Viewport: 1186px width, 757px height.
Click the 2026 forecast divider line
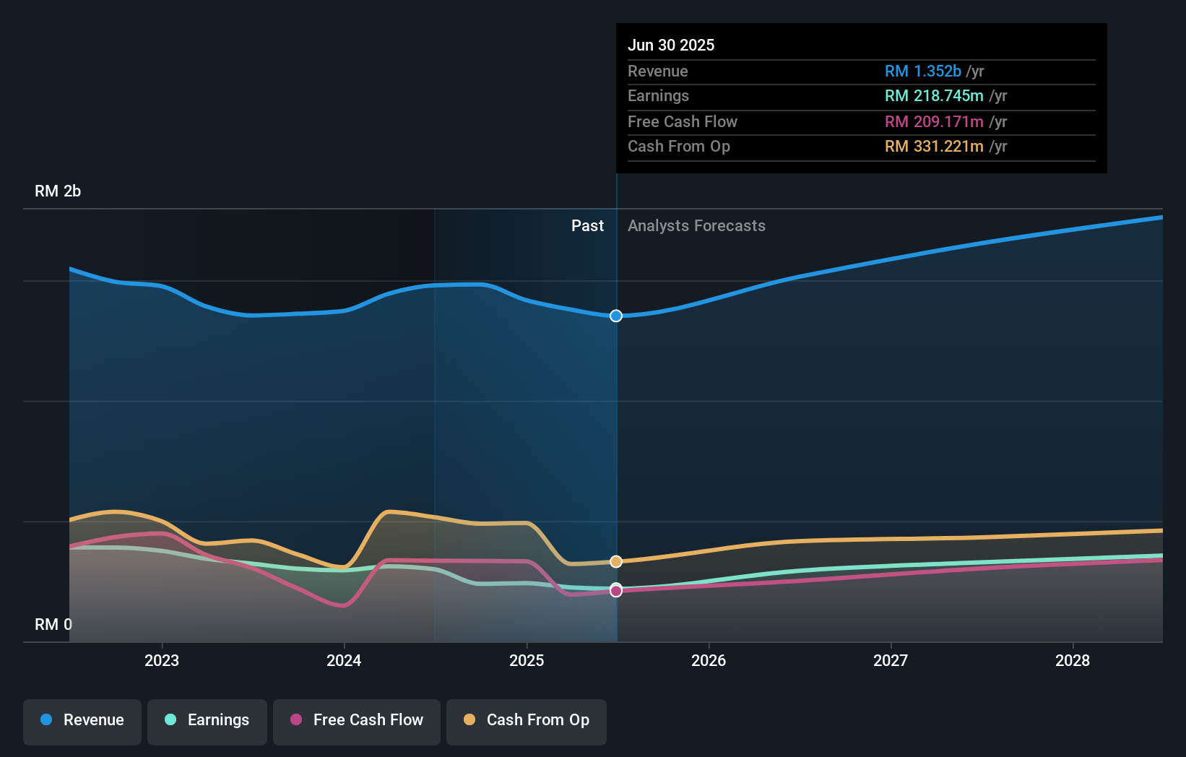click(709, 426)
